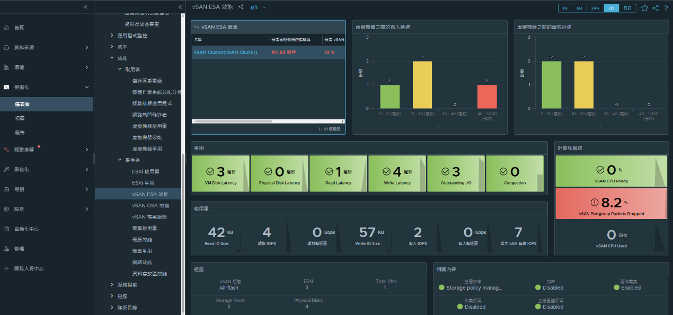Collapse the 取用者 tree node
The height and width of the screenshot is (315, 673).
tap(120, 69)
